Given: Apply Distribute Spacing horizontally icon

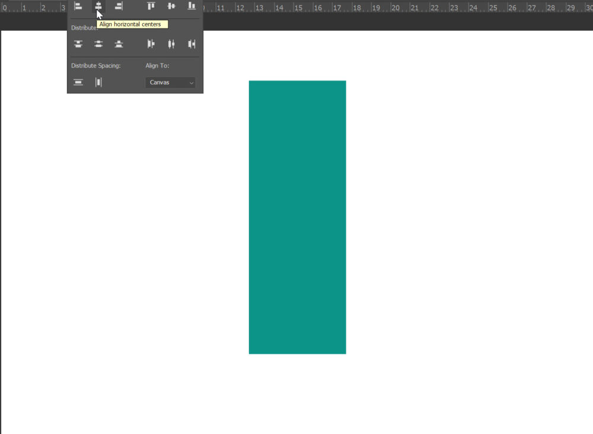Looking at the screenshot, I should click(x=98, y=82).
